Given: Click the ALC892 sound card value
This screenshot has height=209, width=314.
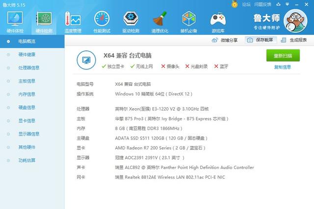Looking at the screenshot, I should (184, 167).
